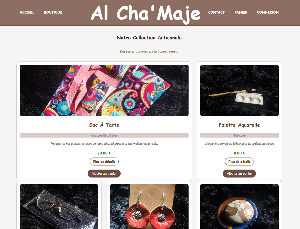Open the Palette Aquarelle product photo
The image size is (300, 229).
[x=239, y=90]
